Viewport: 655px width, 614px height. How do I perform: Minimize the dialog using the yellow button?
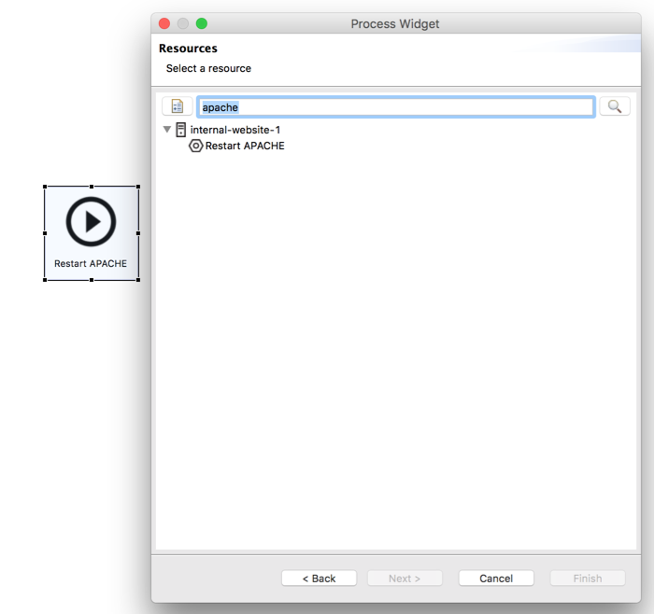tap(183, 23)
